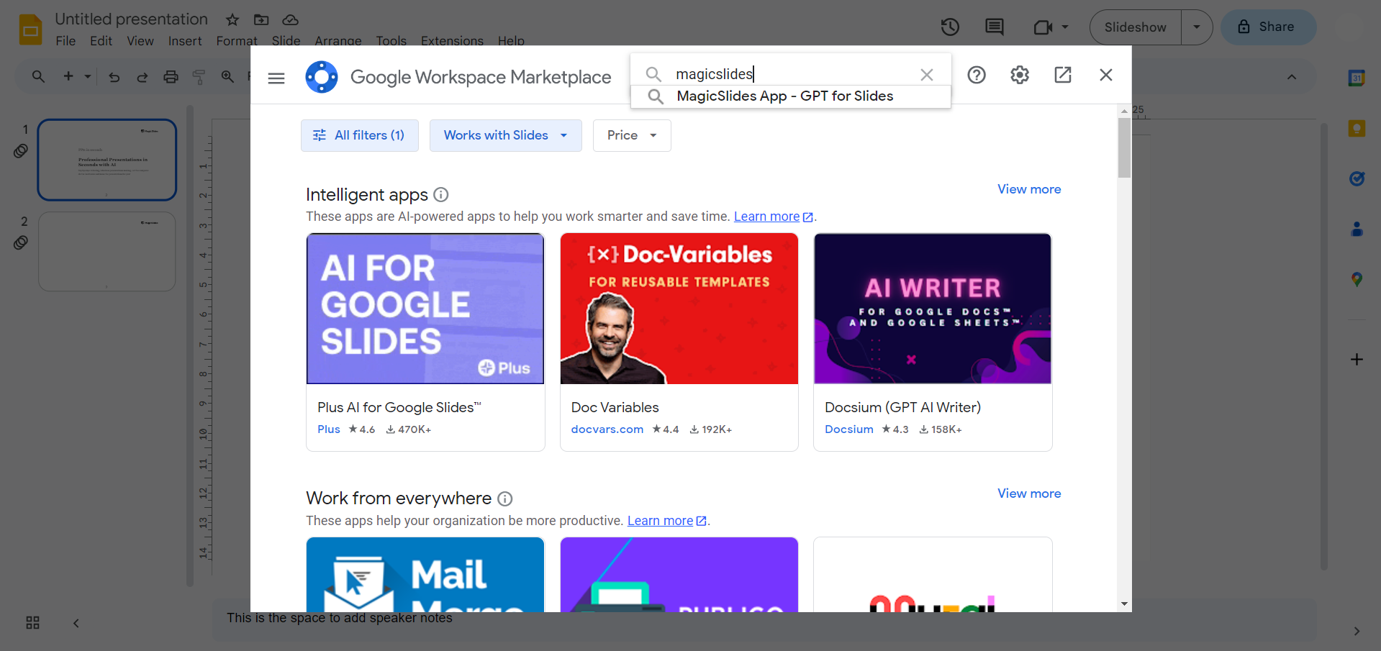The image size is (1381, 651).
Task: Click the Marketplace vertical scrollbar thumb
Action: coord(1124,147)
